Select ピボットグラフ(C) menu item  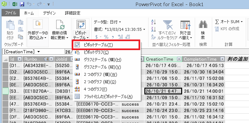(107, 52)
